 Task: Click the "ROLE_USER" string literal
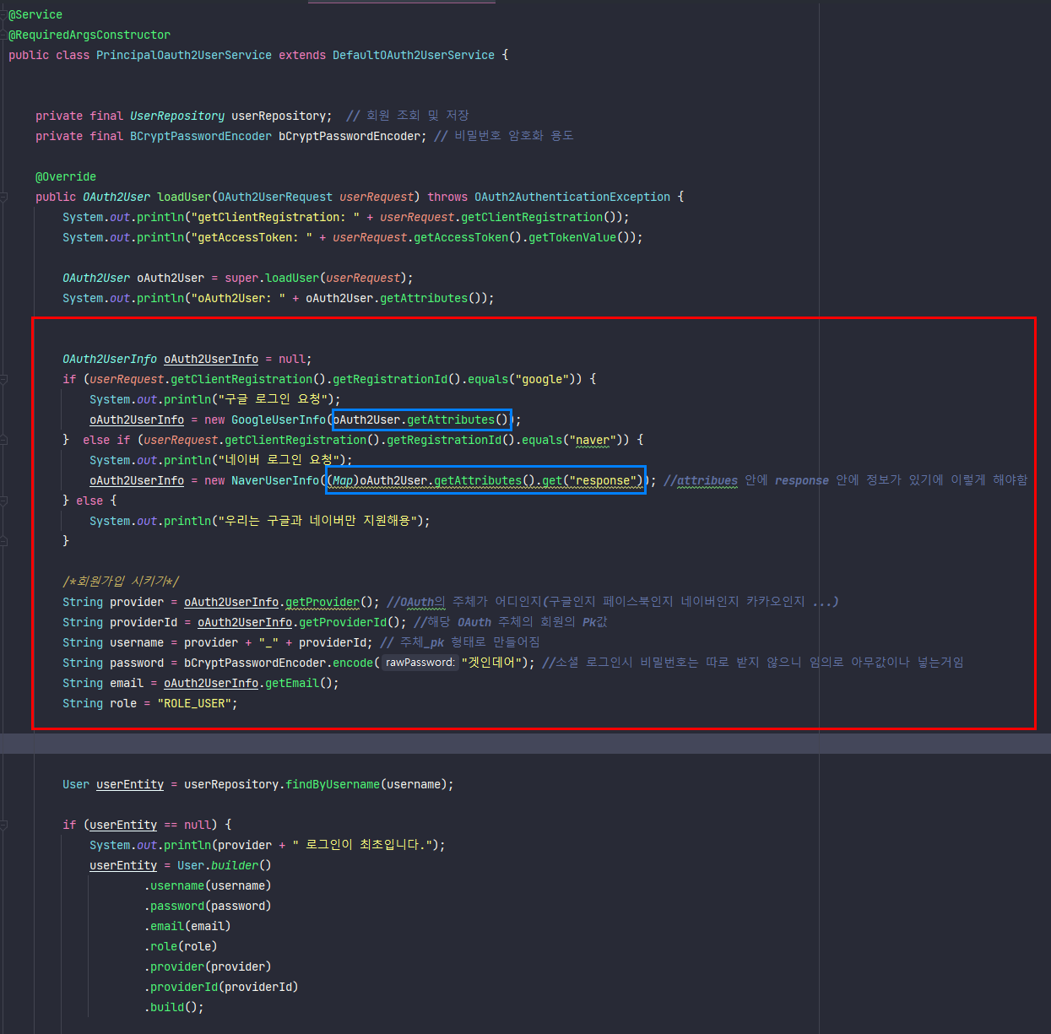click(x=194, y=703)
